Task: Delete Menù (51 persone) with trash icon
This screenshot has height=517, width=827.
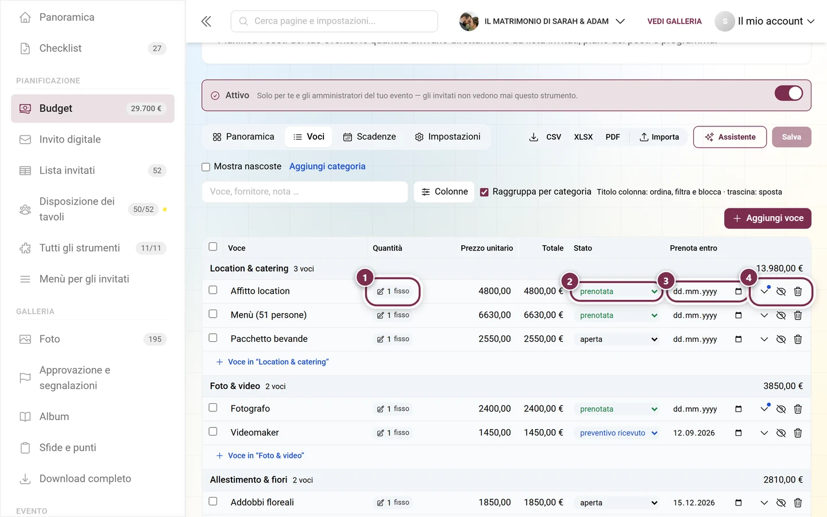Action: coord(798,315)
